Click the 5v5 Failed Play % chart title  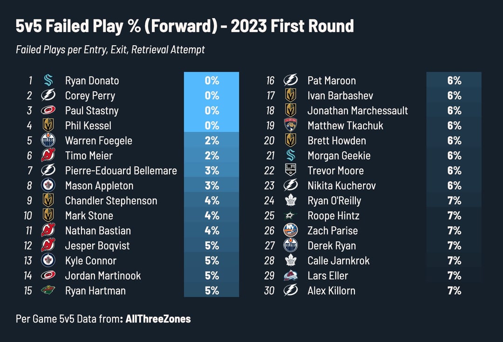(x=184, y=27)
